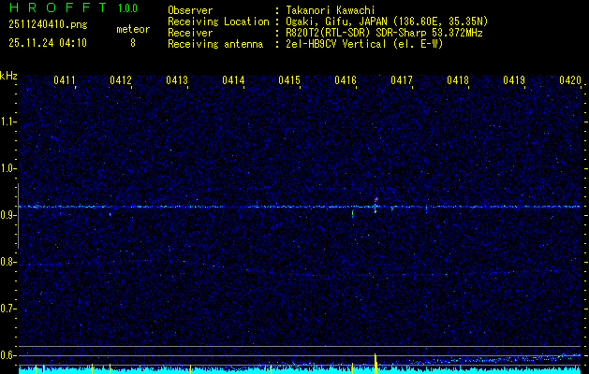The width and height of the screenshot is (589, 374).
Task: Click the date stamp 25.11.24 04:10
Action: (x=48, y=43)
